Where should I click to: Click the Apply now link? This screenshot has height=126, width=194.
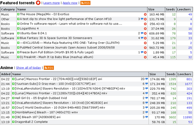tap(70, 3)
